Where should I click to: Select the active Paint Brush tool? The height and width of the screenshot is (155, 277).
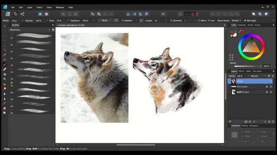5,65
